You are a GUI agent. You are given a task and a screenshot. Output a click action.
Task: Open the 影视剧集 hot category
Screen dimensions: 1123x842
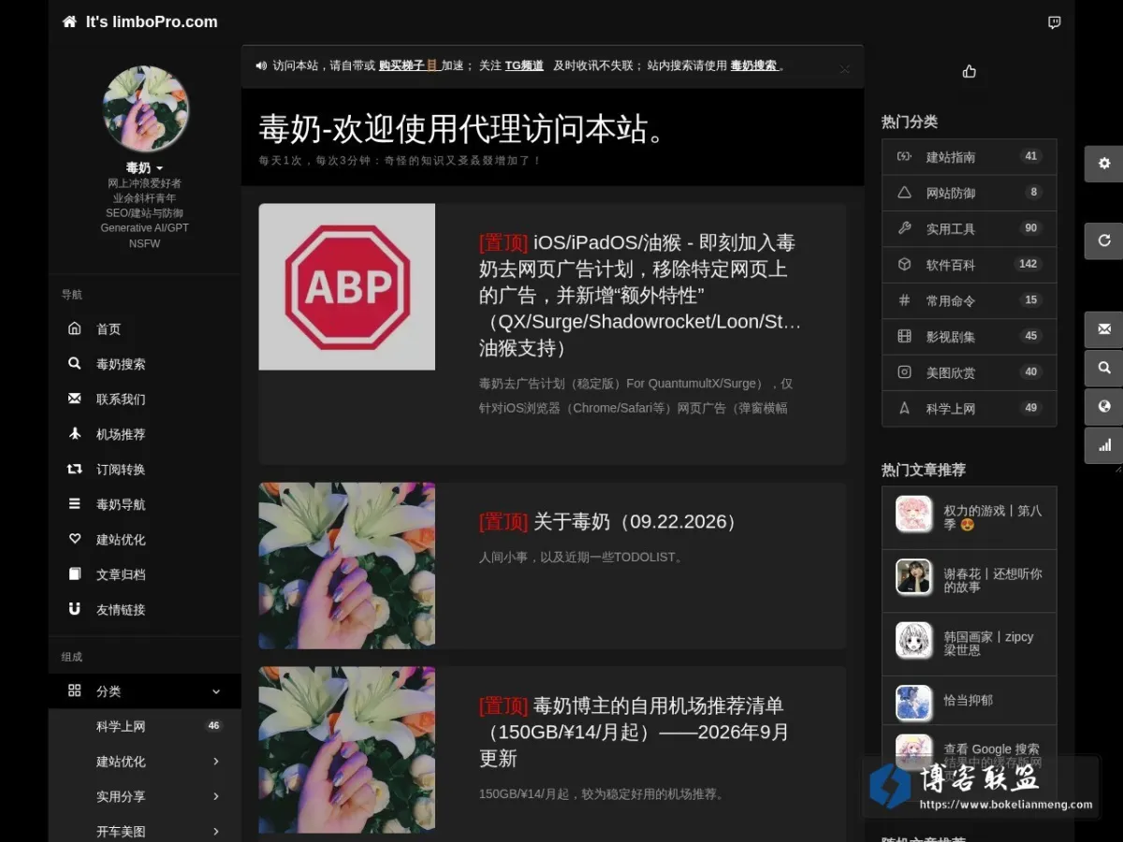[x=969, y=336]
